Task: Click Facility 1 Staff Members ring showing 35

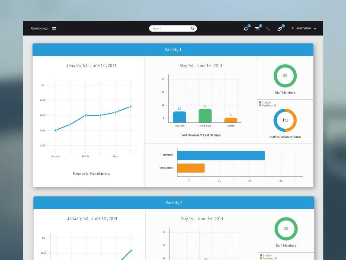Action: [285, 76]
